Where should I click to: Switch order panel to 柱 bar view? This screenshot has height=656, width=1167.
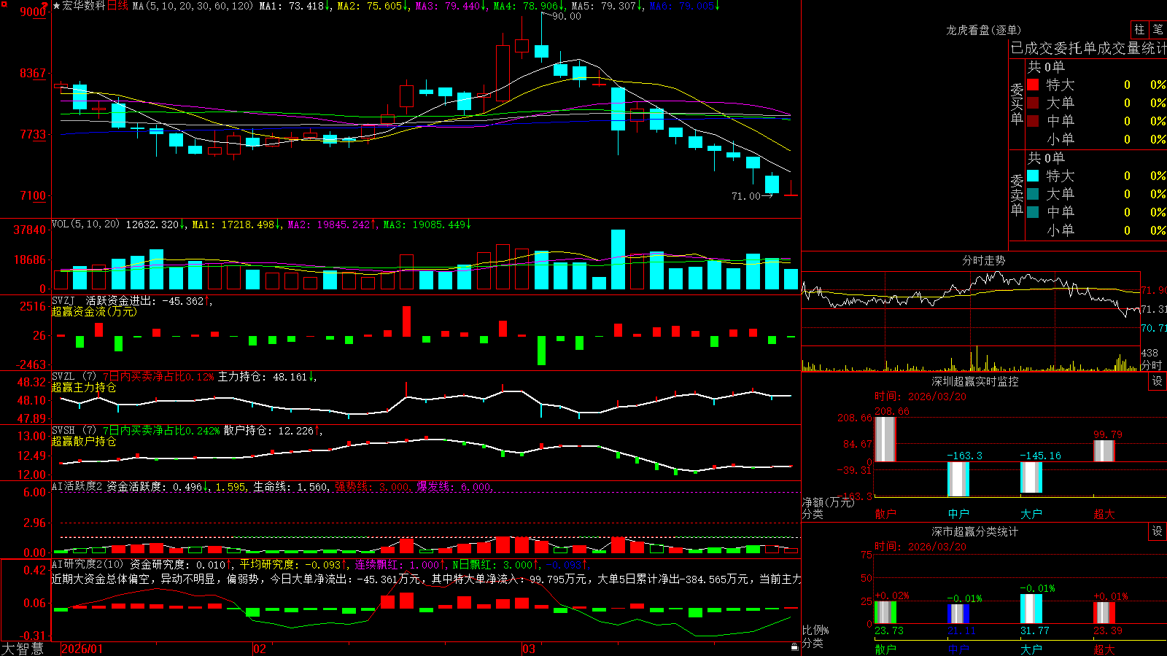tap(1139, 29)
